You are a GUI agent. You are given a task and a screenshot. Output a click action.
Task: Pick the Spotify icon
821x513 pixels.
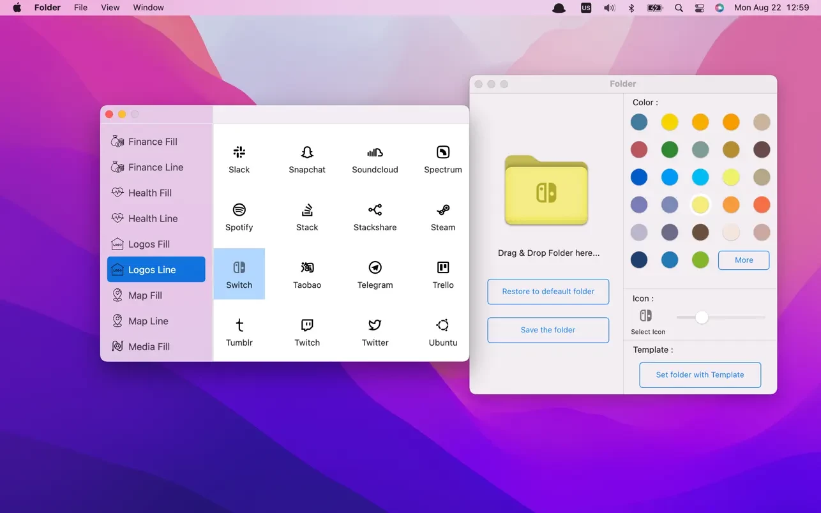tap(239, 215)
